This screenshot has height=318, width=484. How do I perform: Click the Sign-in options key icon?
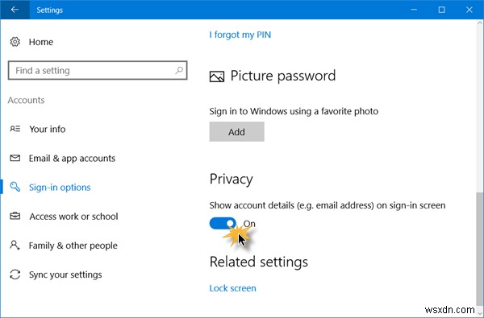click(x=15, y=187)
